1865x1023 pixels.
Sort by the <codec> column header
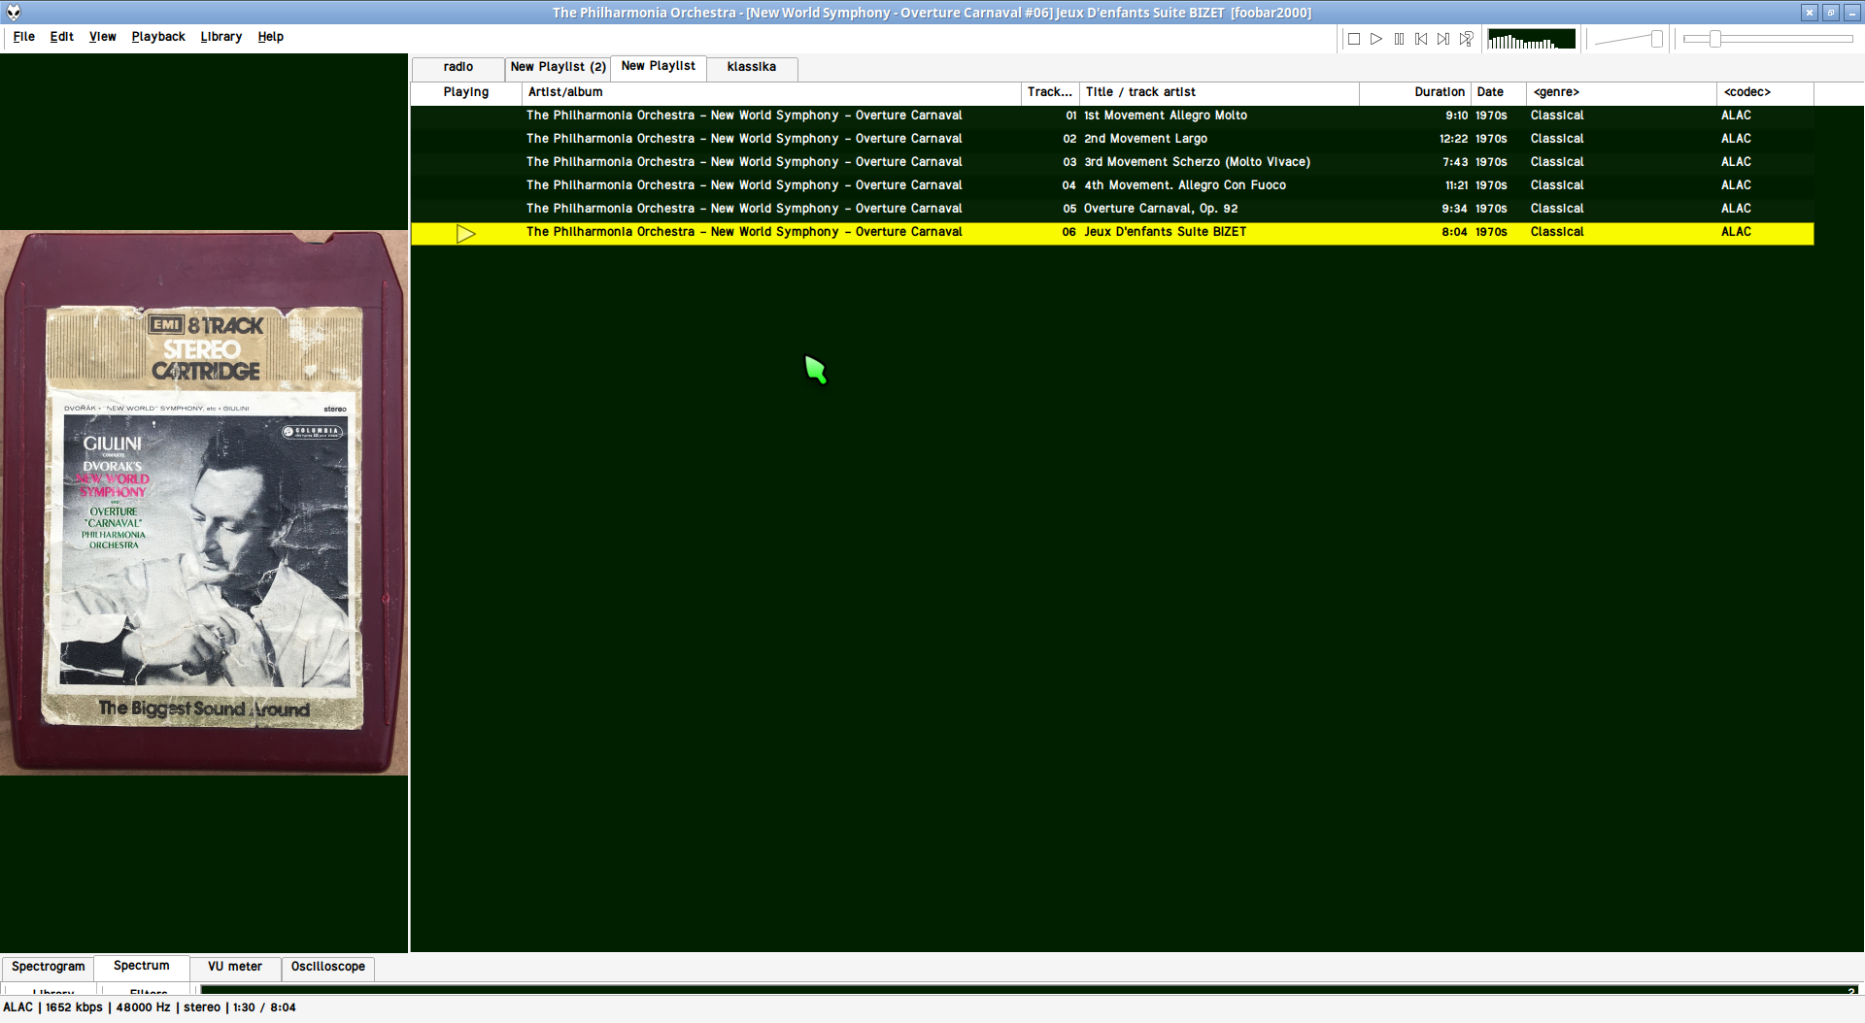click(x=1765, y=93)
